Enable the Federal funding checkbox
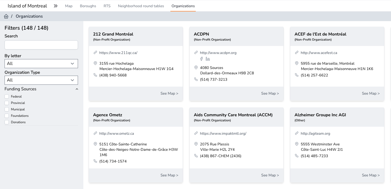 pos(7,97)
